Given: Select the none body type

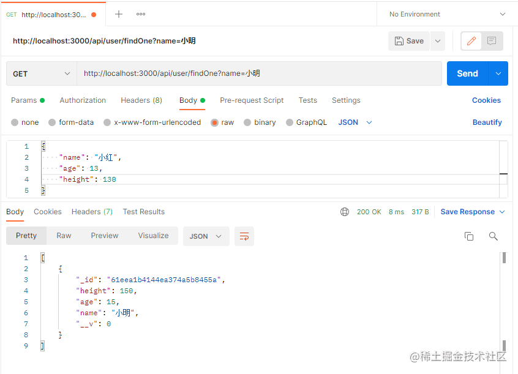Looking at the screenshot, I should click(24, 122).
